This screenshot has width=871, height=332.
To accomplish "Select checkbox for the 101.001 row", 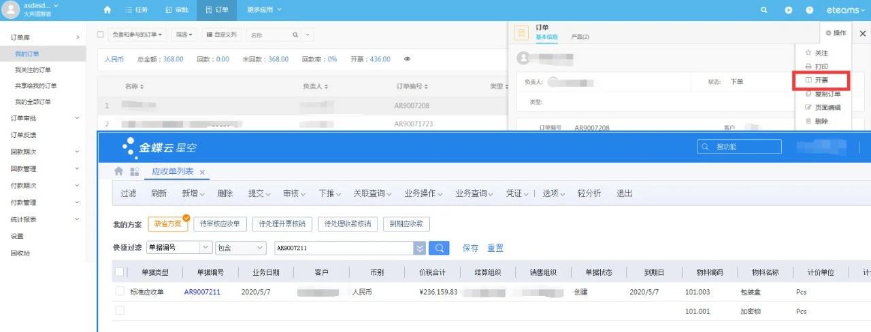I will pos(120,310).
